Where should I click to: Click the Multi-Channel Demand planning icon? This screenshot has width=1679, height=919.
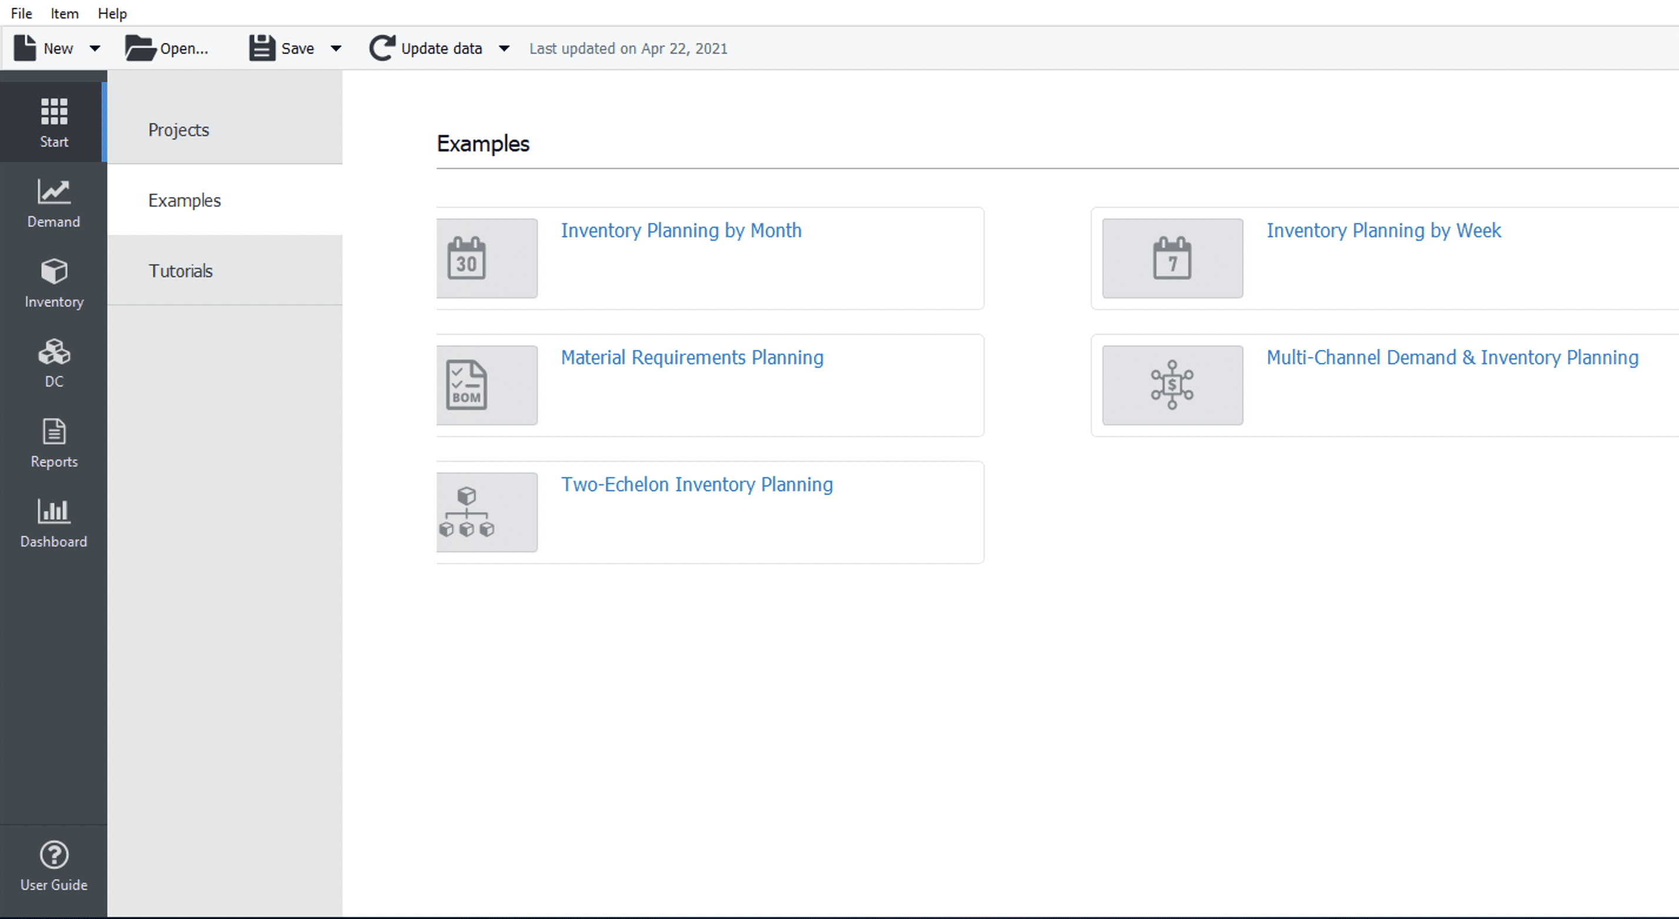1171,385
